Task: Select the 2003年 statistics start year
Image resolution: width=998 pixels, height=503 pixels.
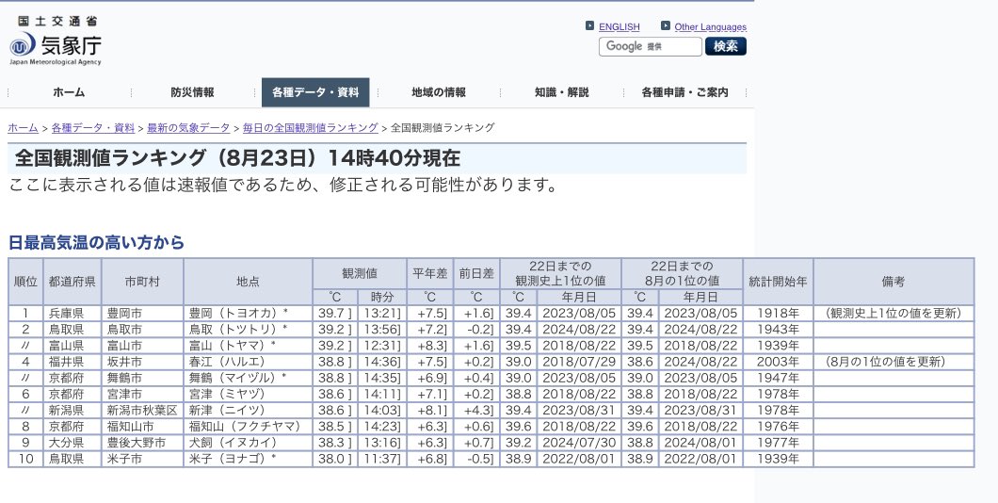Action: [x=778, y=362]
